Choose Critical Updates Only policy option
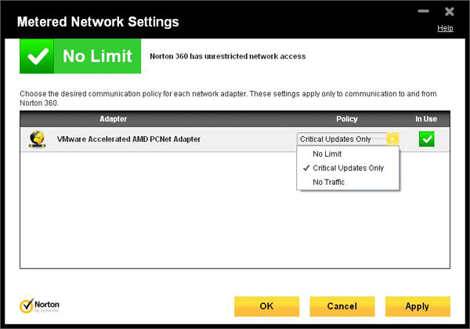 click(348, 168)
